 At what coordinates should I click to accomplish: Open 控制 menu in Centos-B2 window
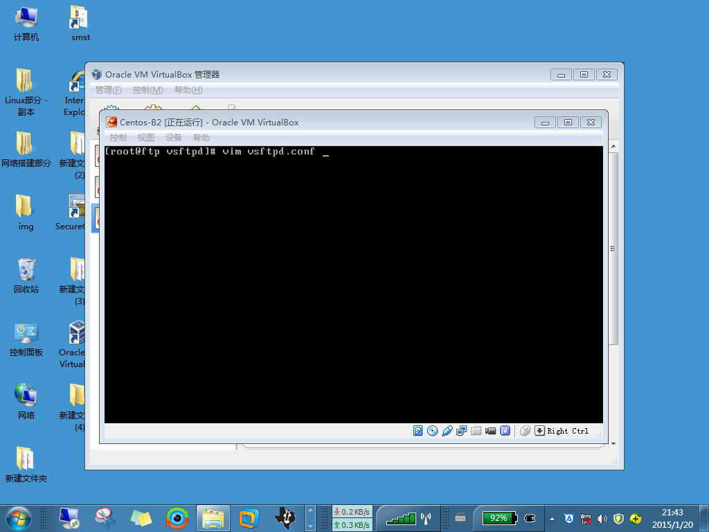(x=118, y=138)
